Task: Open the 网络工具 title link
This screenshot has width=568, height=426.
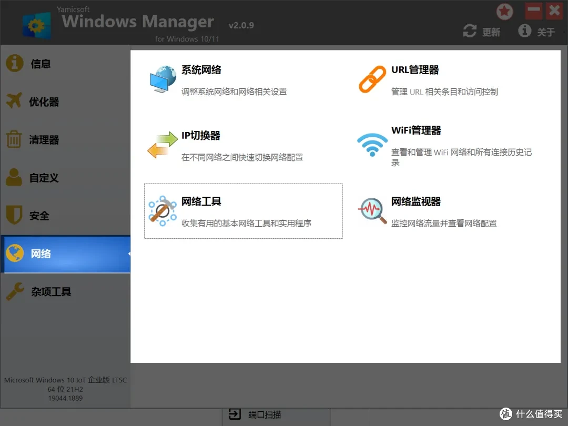Action: [201, 201]
